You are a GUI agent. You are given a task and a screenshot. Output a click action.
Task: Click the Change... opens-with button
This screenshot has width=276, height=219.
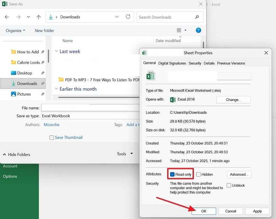tap(233, 100)
